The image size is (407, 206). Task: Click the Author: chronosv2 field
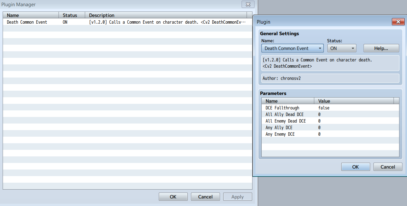330,78
